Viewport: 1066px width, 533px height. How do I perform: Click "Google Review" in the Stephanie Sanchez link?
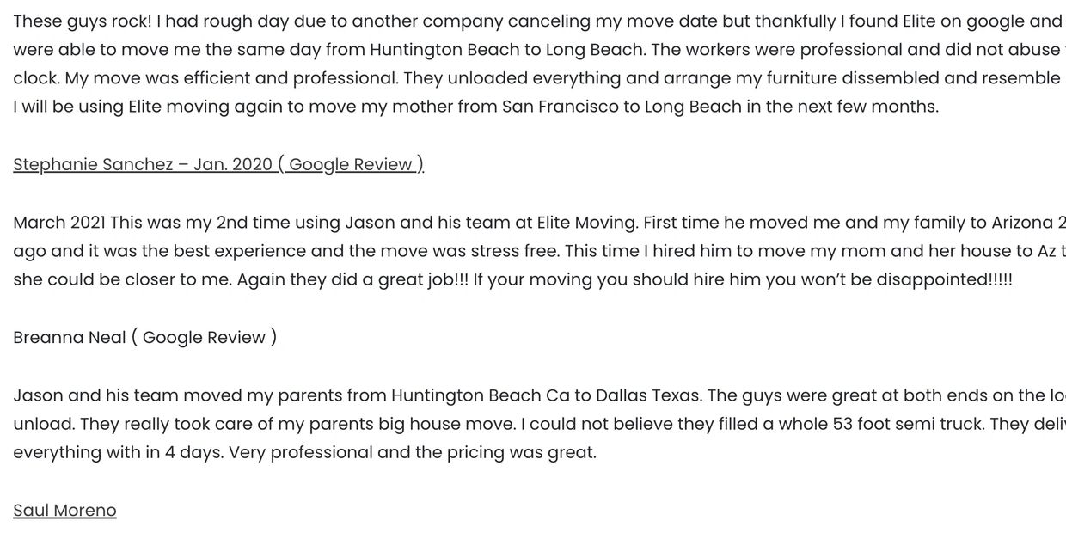[x=351, y=164]
